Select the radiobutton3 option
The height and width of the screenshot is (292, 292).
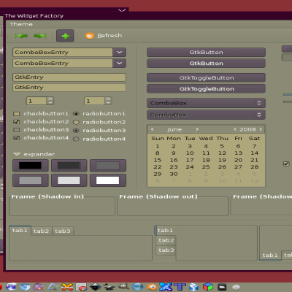tap(76, 131)
